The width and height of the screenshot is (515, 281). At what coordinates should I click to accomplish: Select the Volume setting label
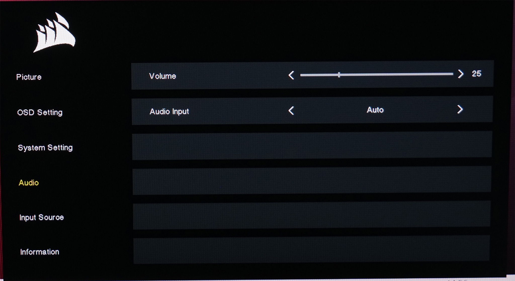162,76
